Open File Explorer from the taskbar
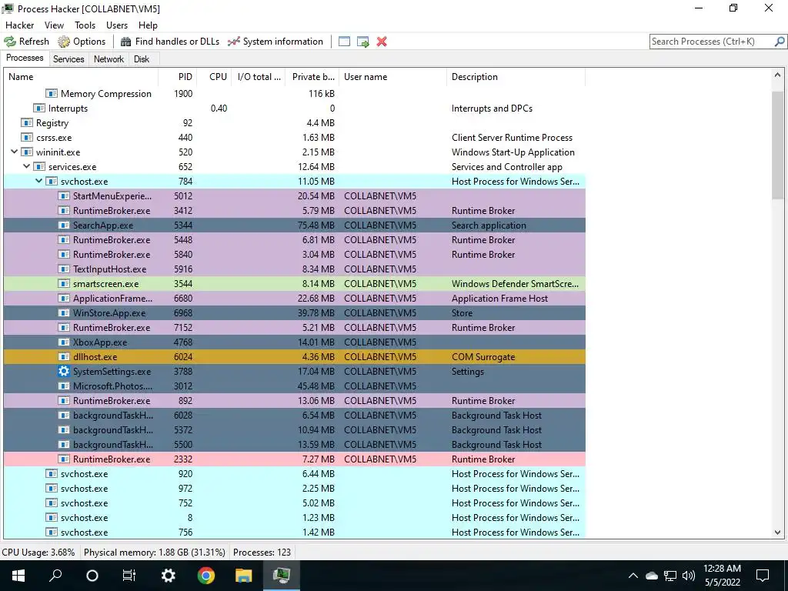Image resolution: width=788 pixels, height=591 pixels. click(244, 576)
